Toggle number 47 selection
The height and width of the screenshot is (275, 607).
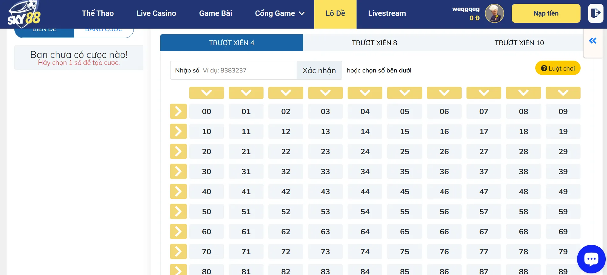pyautogui.click(x=483, y=192)
